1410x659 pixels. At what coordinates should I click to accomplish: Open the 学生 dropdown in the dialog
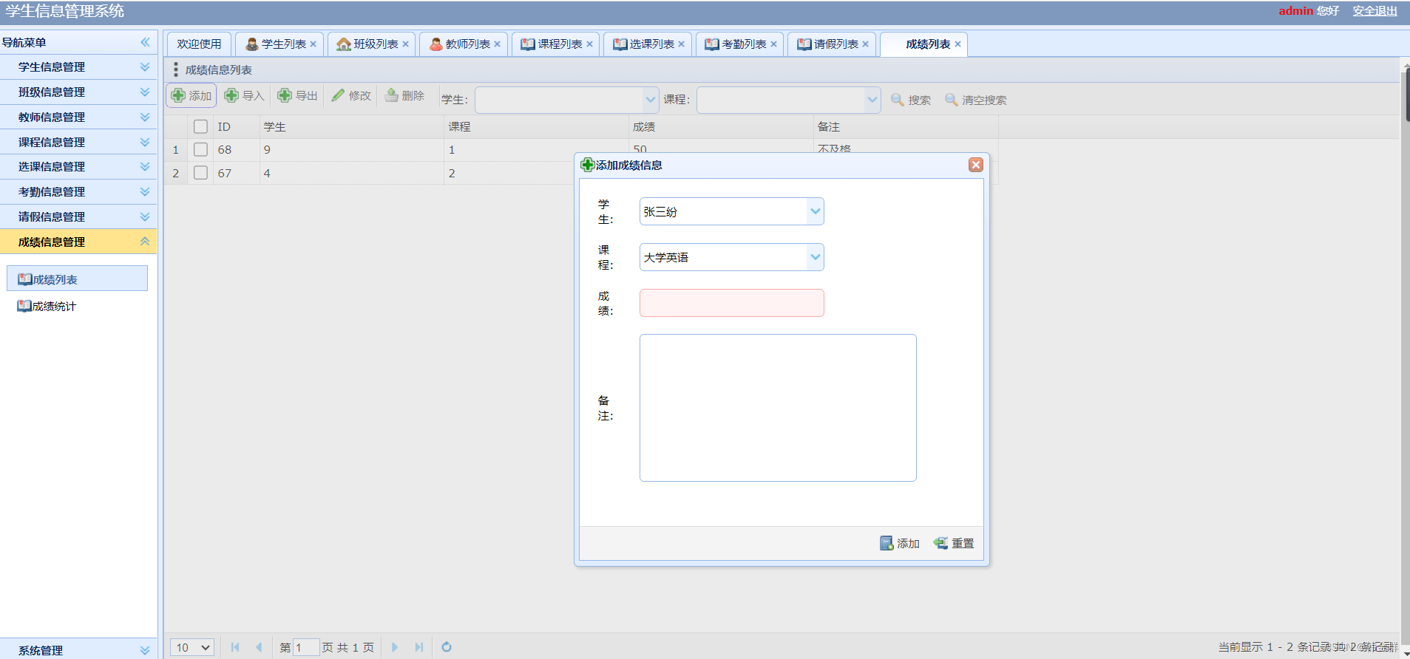(815, 211)
